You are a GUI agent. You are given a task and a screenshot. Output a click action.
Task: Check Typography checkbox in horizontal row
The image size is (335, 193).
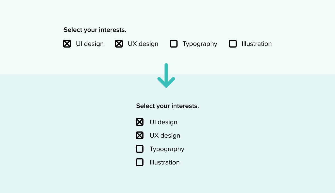(x=174, y=44)
